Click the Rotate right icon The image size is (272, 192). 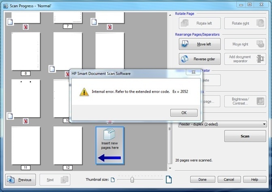pyautogui.click(x=260, y=23)
